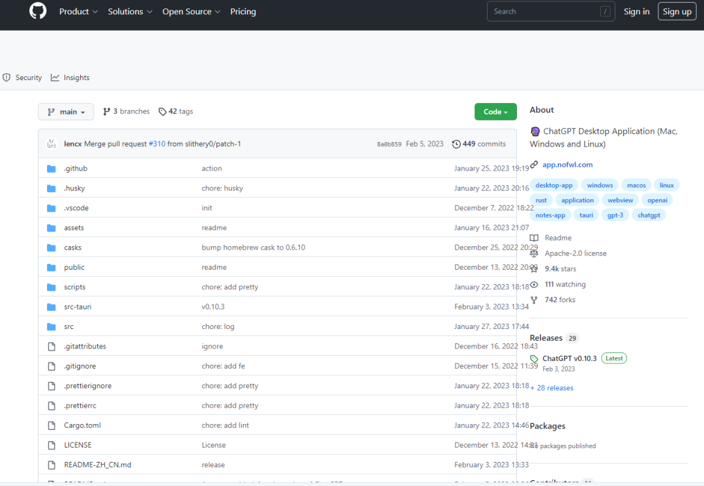Select the webview topic tag
The height and width of the screenshot is (486, 704).
[620, 200]
